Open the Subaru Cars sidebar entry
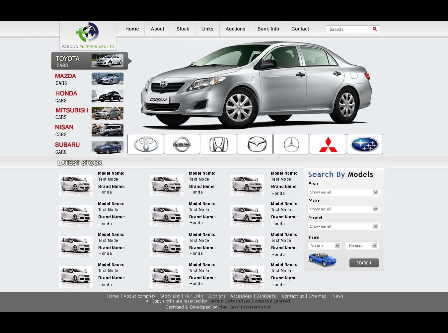The height and width of the screenshot is (333, 448). tap(89, 148)
